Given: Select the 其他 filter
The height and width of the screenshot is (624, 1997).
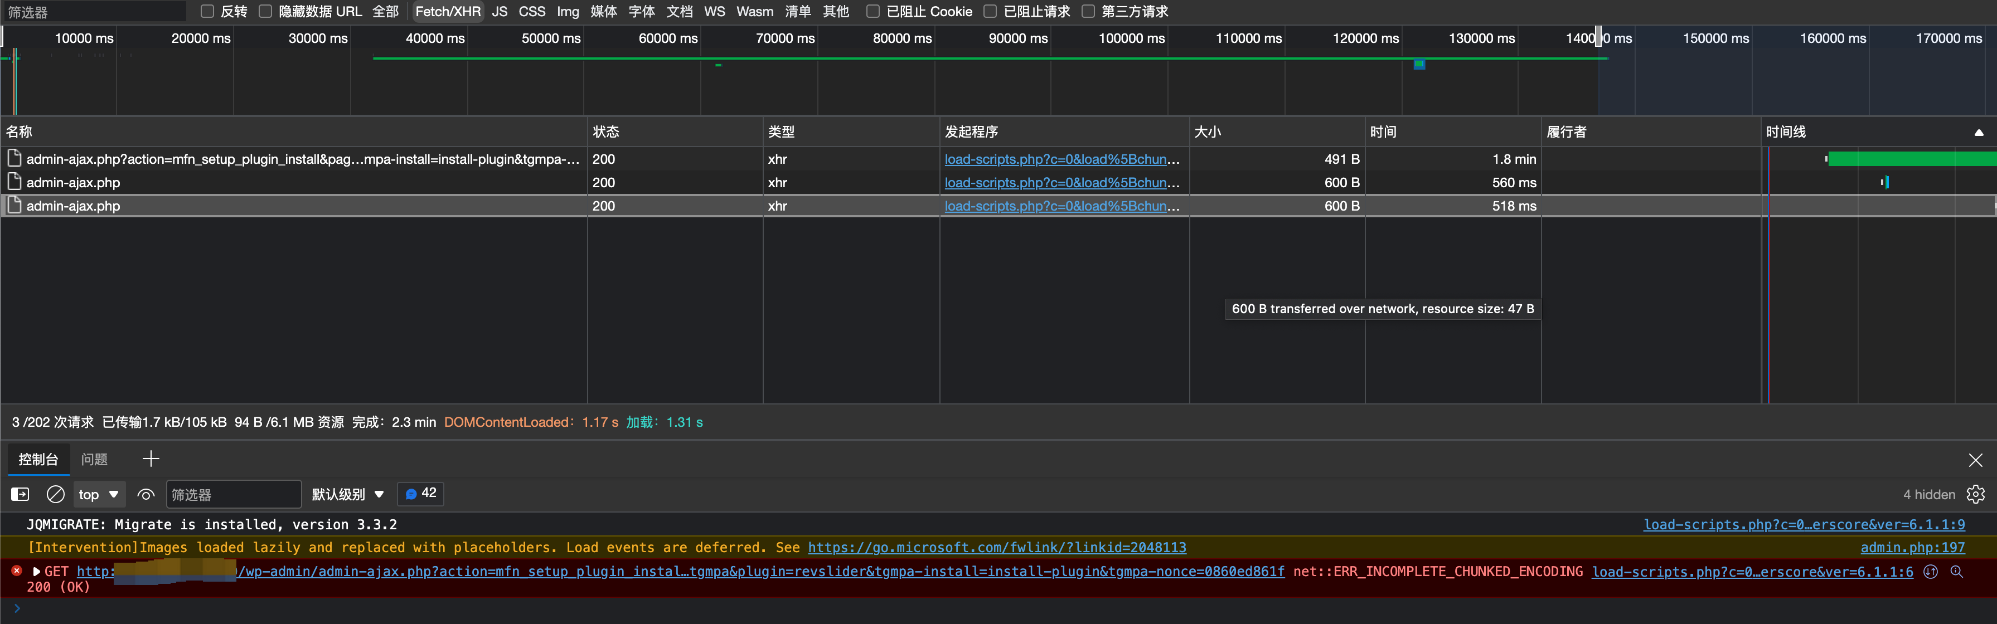Looking at the screenshot, I should (836, 12).
